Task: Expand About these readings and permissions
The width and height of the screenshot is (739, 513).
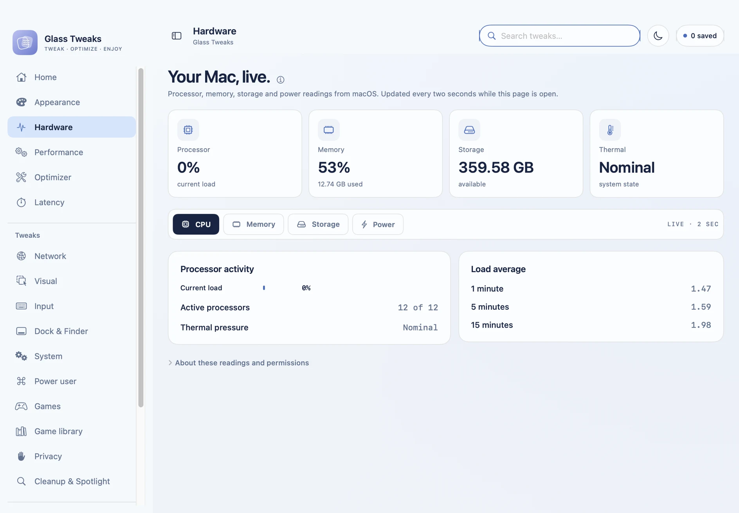Action: coord(238,363)
